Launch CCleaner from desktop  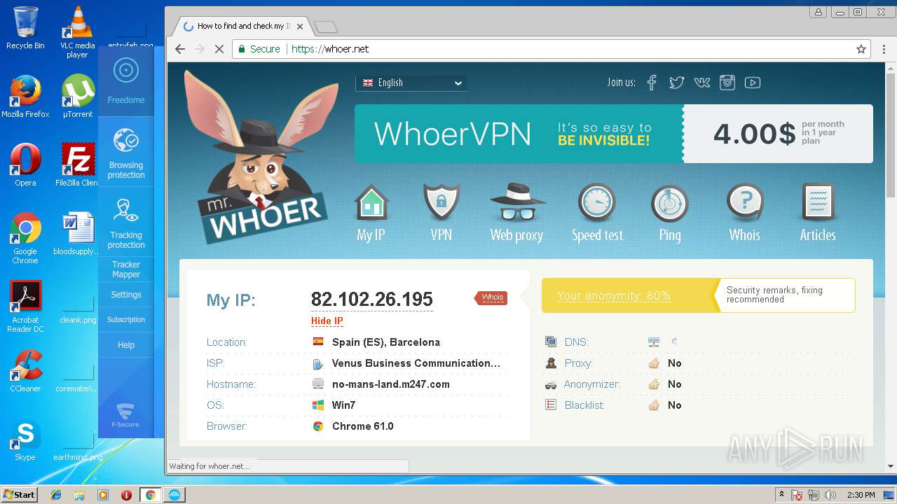pos(25,371)
